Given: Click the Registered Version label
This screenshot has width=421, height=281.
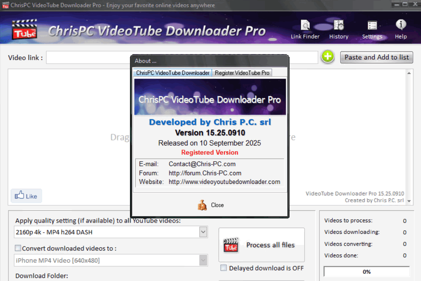Looking at the screenshot, I should 209,152.
